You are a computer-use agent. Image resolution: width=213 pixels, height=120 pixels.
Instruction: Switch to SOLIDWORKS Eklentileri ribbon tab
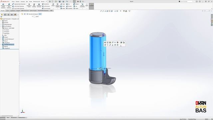[43, 11]
